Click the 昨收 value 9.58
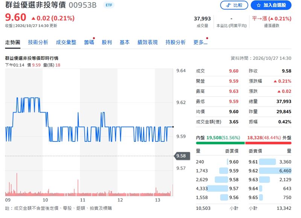Viewport: 301px width, 218px height. pos(287,71)
